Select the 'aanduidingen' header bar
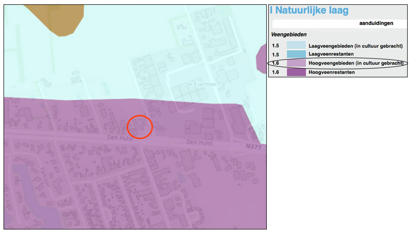Image resolution: width=412 pixels, height=235 pixels. coord(376,23)
